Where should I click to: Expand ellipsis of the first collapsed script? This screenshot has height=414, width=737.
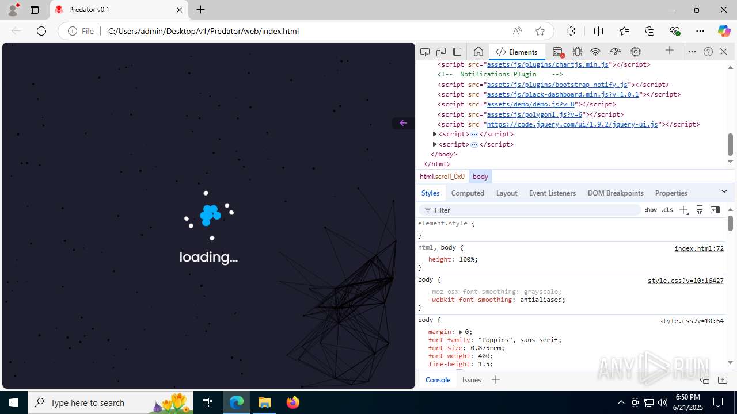click(474, 134)
